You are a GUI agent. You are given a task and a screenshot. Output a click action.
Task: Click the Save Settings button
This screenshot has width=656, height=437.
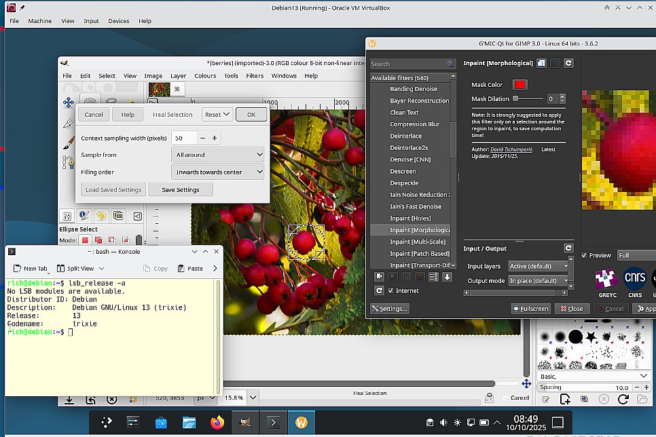click(181, 190)
